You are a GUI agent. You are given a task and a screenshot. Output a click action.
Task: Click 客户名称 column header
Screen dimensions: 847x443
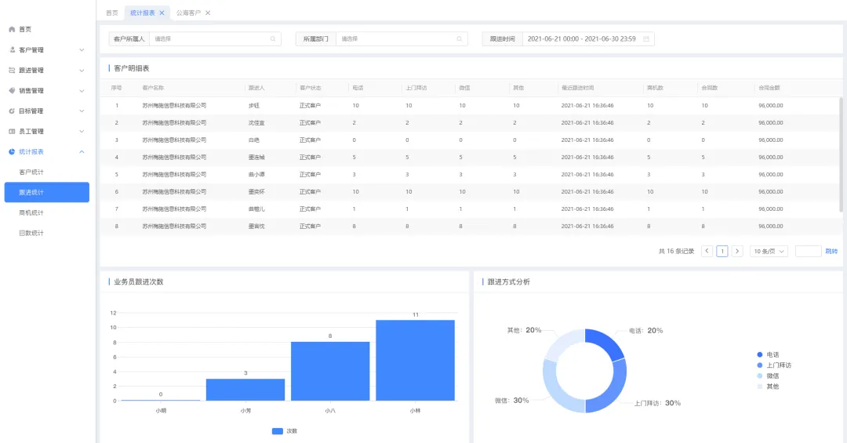pyautogui.click(x=153, y=88)
